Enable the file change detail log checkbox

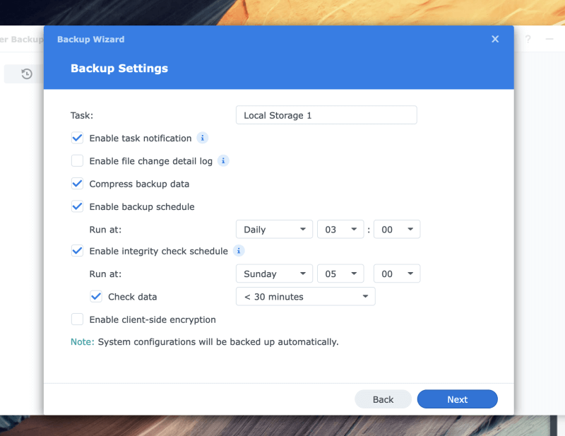click(77, 160)
